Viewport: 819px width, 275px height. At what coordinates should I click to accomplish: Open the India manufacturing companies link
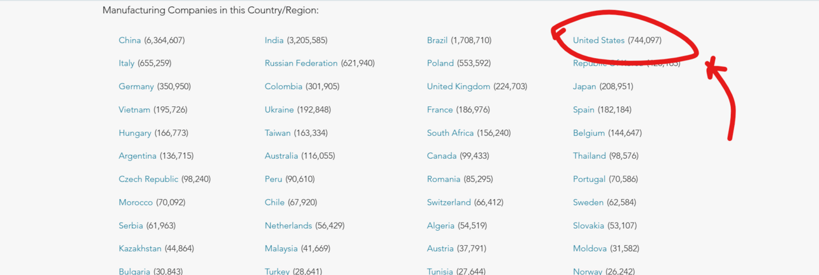tap(274, 40)
